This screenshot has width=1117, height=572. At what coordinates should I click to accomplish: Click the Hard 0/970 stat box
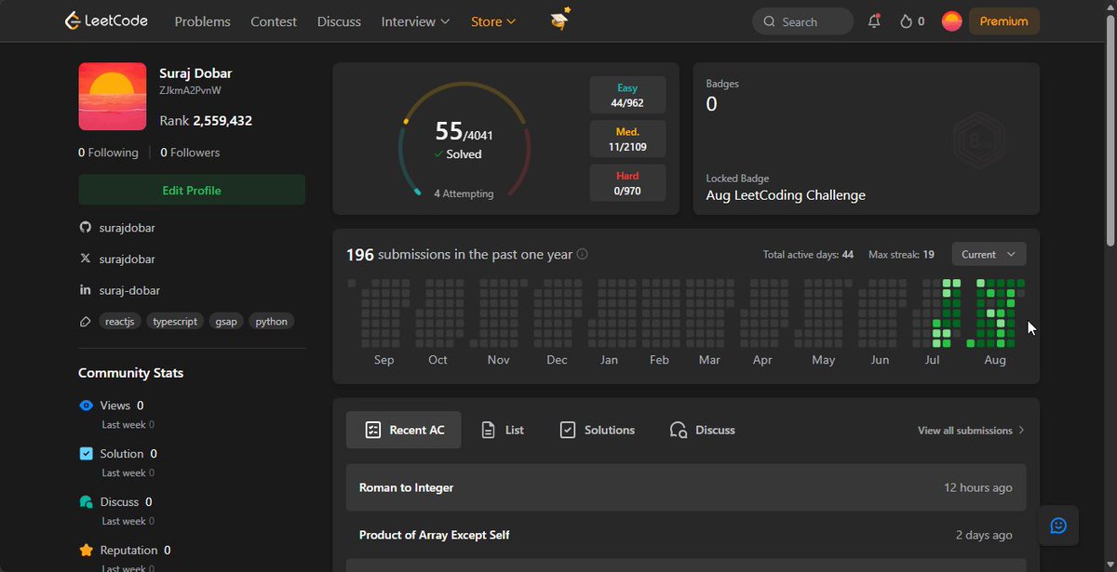point(627,182)
